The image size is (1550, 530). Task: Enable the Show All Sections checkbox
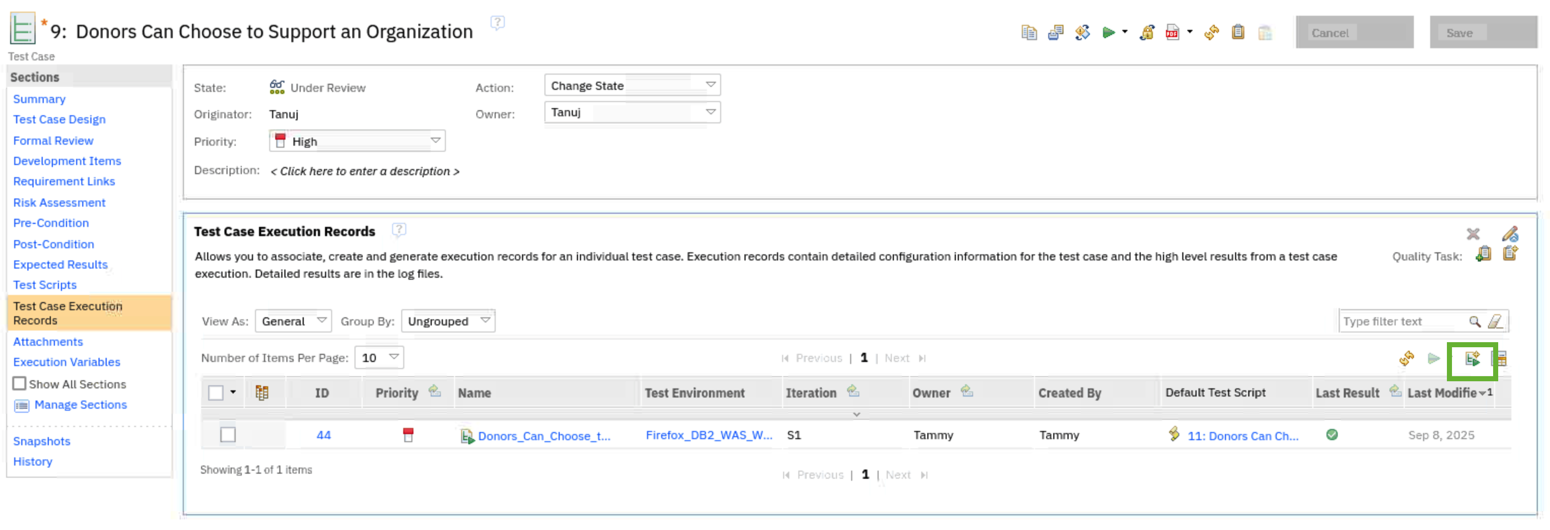tap(19, 384)
